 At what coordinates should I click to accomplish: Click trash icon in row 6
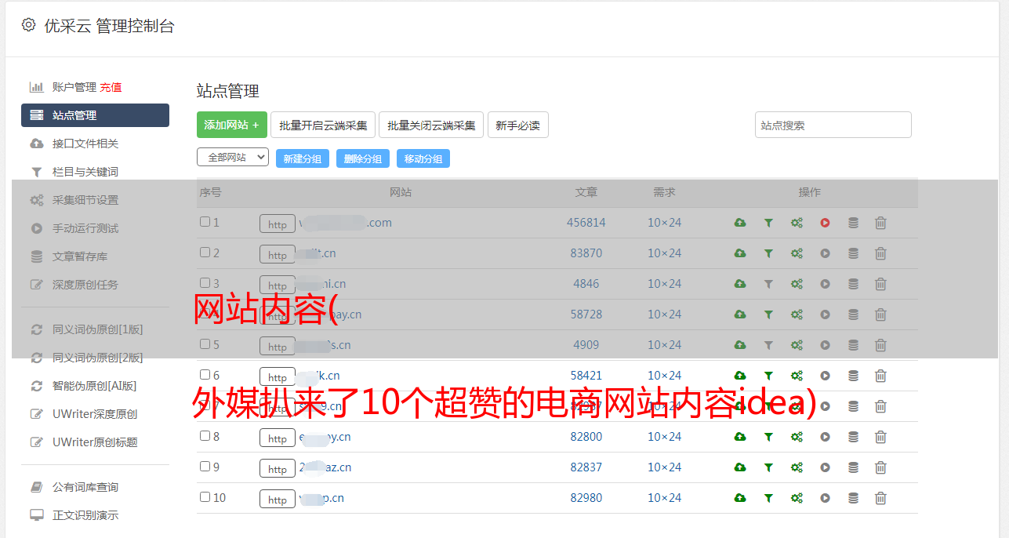tap(880, 376)
